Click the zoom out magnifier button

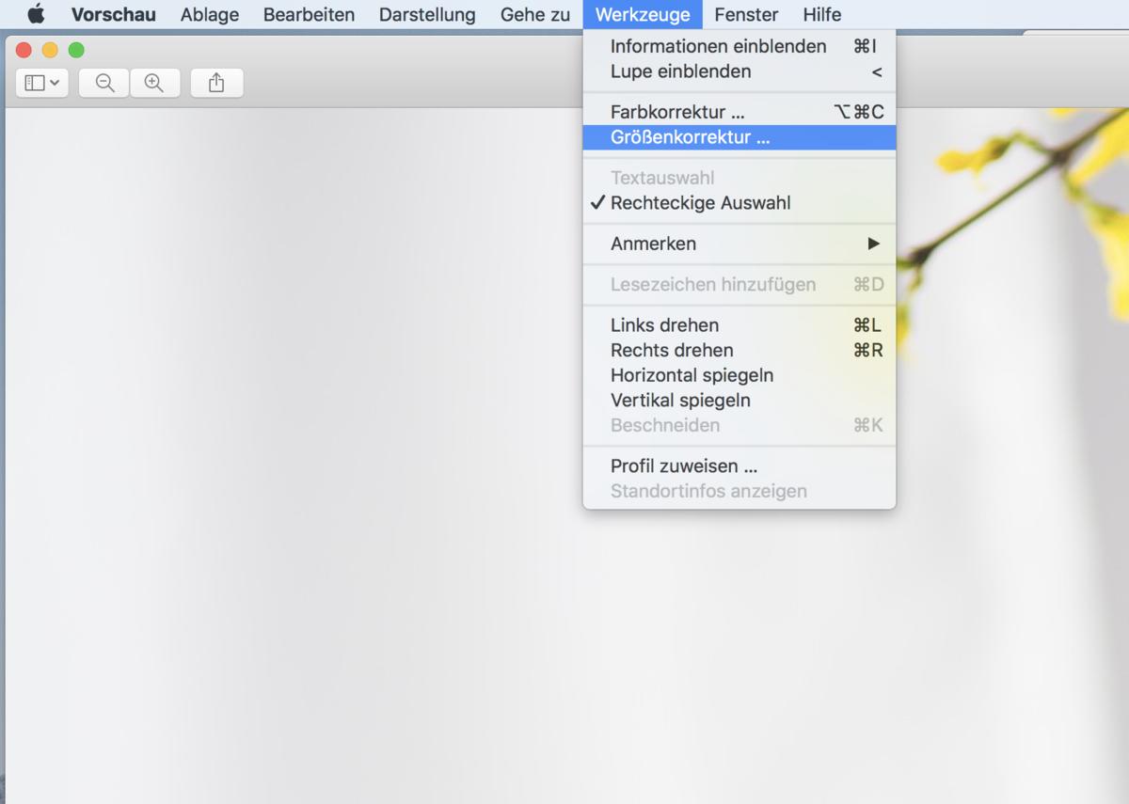click(x=104, y=83)
